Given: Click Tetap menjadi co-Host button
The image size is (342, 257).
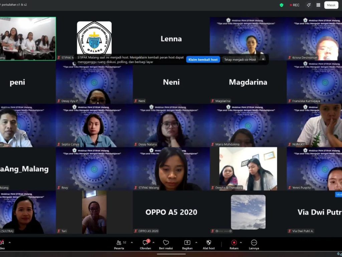Looking at the screenshot, I should click(240, 60).
